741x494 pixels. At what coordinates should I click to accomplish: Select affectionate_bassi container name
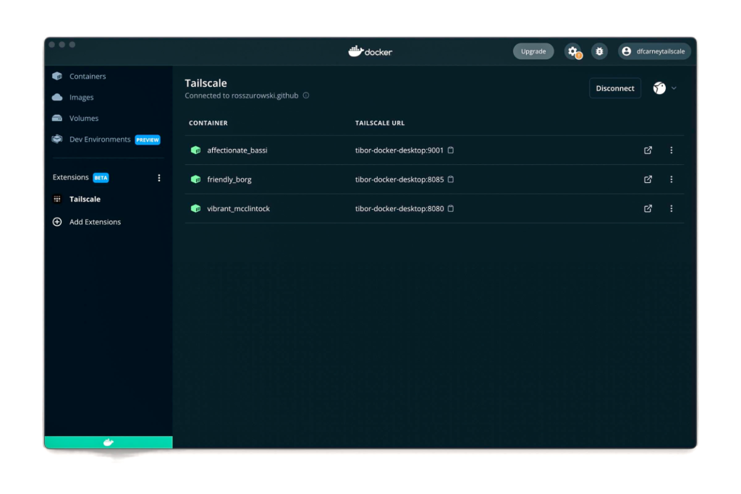237,150
